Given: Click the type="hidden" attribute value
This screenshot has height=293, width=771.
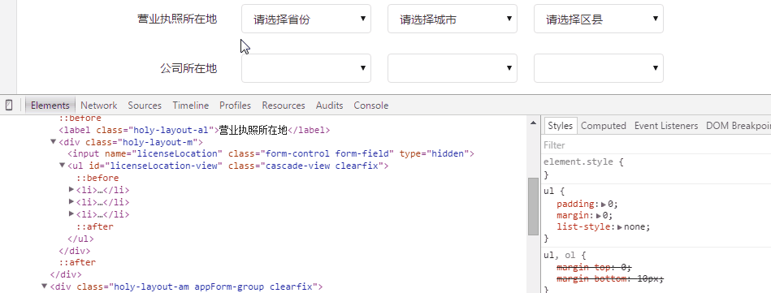Looking at the screenshot, I should point(435,154).
